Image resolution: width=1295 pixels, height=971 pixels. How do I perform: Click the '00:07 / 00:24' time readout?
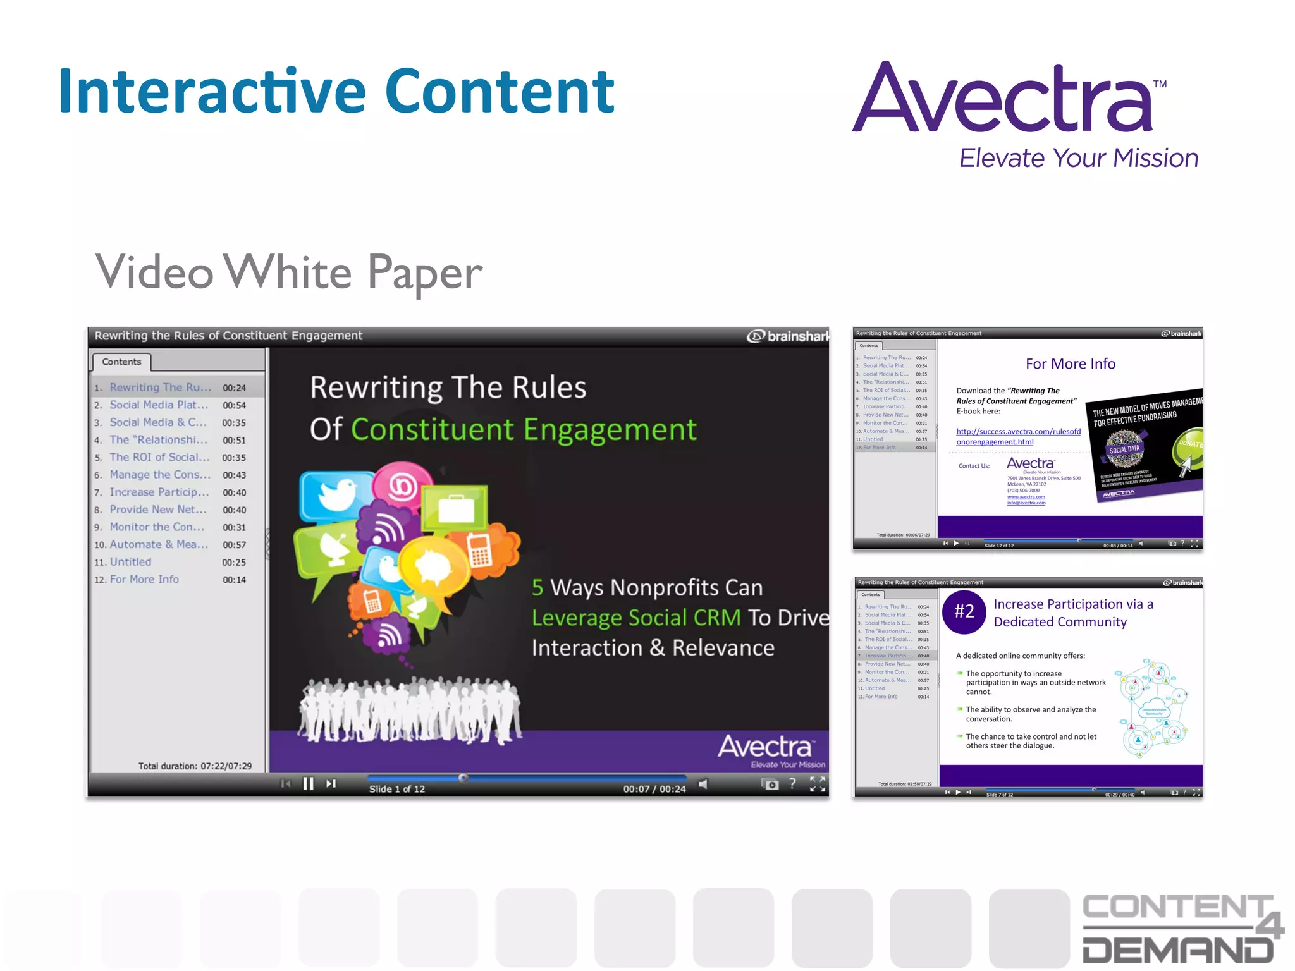click(x=654, y=789)
